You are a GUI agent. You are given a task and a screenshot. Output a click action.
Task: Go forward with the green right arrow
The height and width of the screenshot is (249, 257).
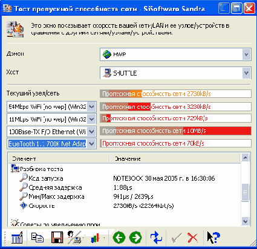(x=135, y=238)
